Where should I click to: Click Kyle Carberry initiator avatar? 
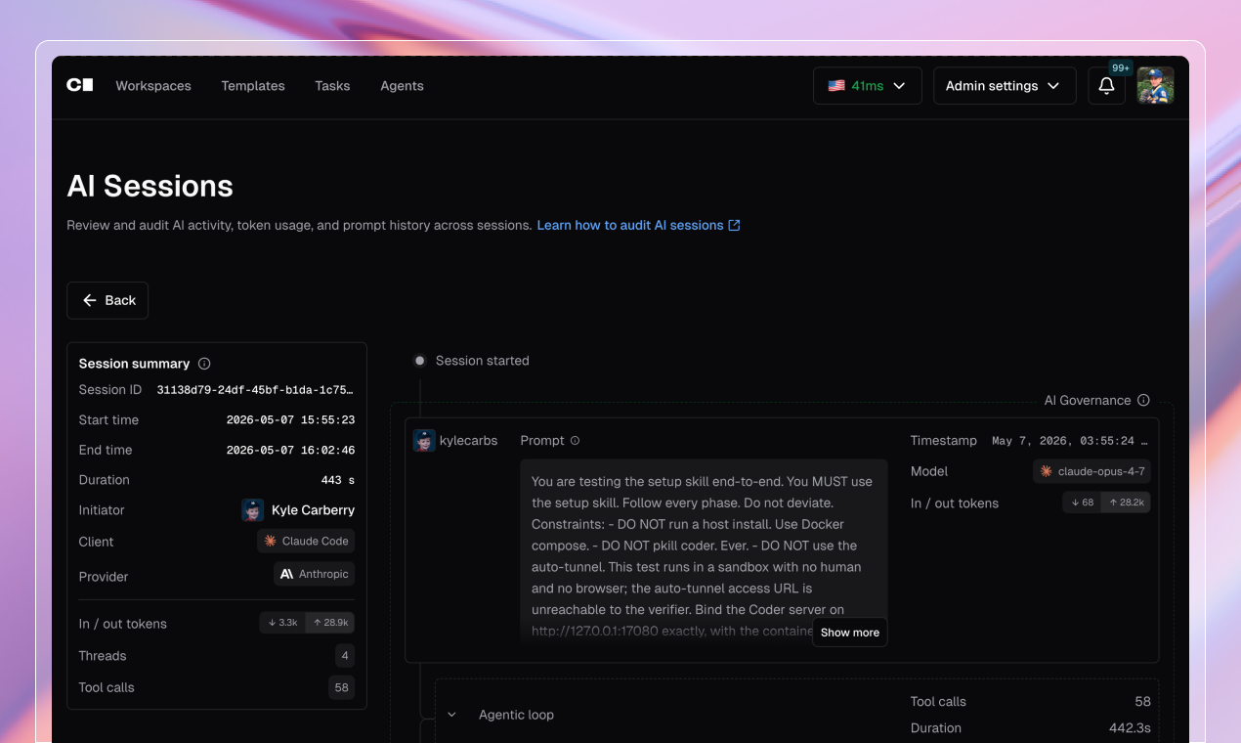tap(252, 510)
